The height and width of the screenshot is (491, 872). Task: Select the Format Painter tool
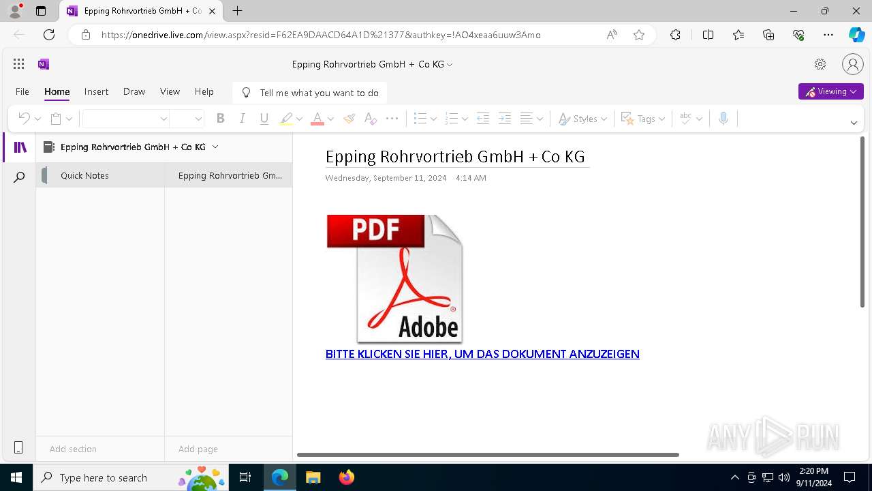[349, 119]
